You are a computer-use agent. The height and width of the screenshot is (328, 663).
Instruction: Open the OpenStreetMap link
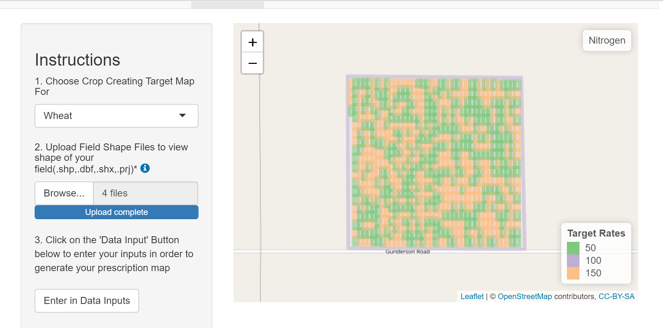525,297
